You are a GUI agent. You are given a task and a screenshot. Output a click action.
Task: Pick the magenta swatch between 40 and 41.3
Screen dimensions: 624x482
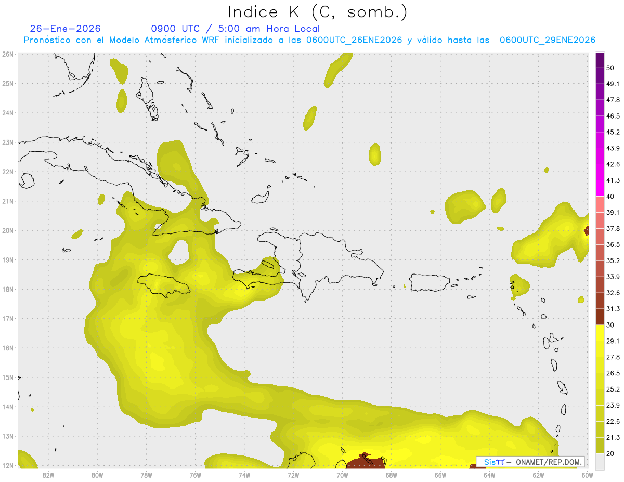600,189
